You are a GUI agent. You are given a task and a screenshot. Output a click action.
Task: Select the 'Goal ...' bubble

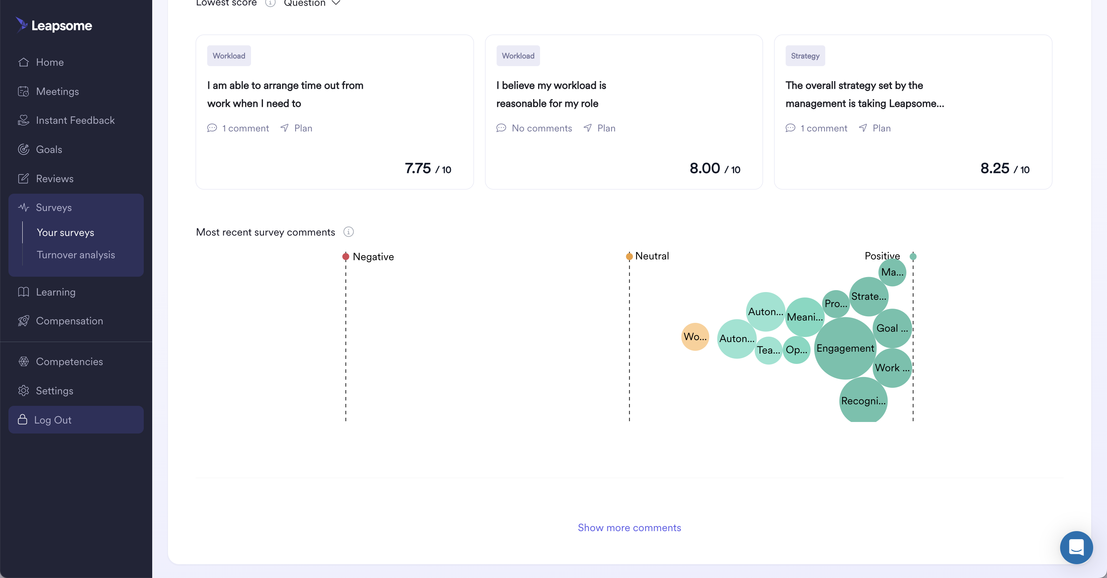point(892,328)
